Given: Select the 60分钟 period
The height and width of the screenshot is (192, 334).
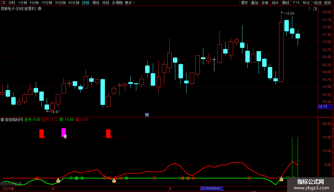Looking at the screenshot, I should [74, 3].
